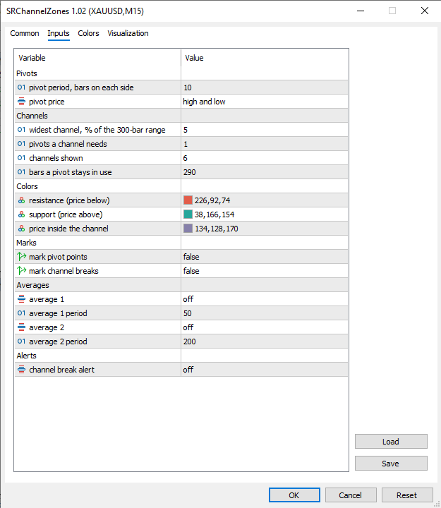Image resolution: width=441 pixels, height=508 pixels.
Task: Click the integer icon beside channels shown
Action: click(21, 158)
